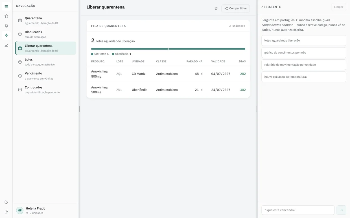Click the HP user avatar
The image size is (350, 218).
click(x=20, y=210)
